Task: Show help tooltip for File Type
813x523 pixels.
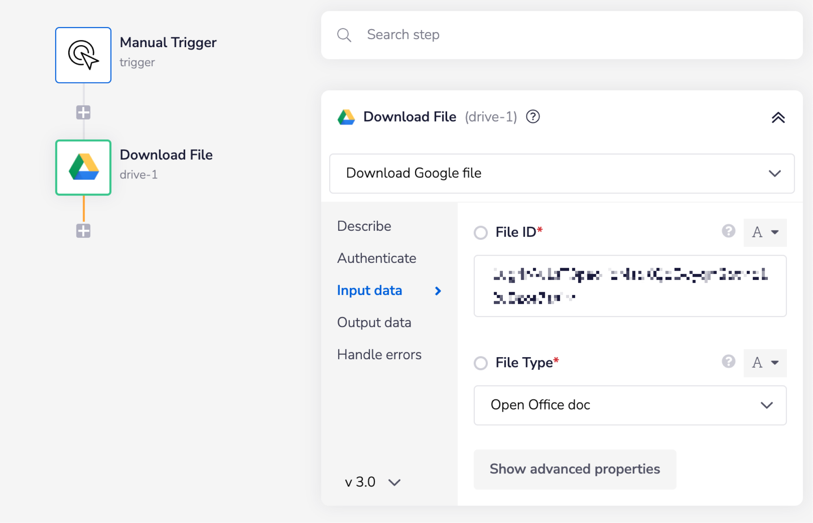Action: click(x=728, y=361)
